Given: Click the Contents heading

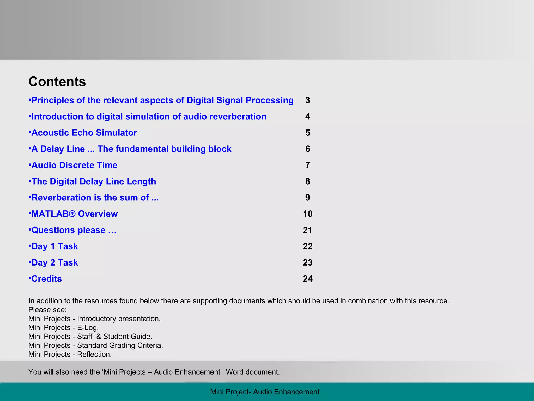Looking at the screenshot, I should 57,82.
